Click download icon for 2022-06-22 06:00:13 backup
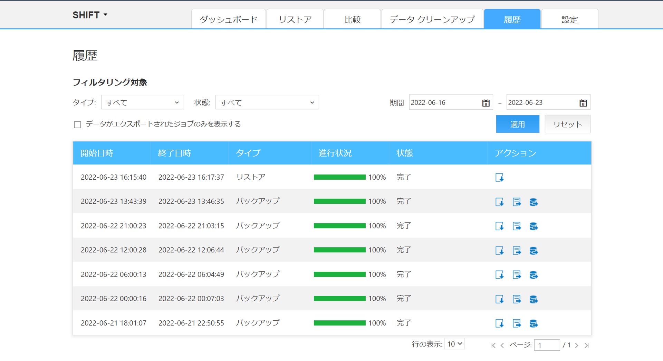663x361 pixels. (x=499, y=274)
